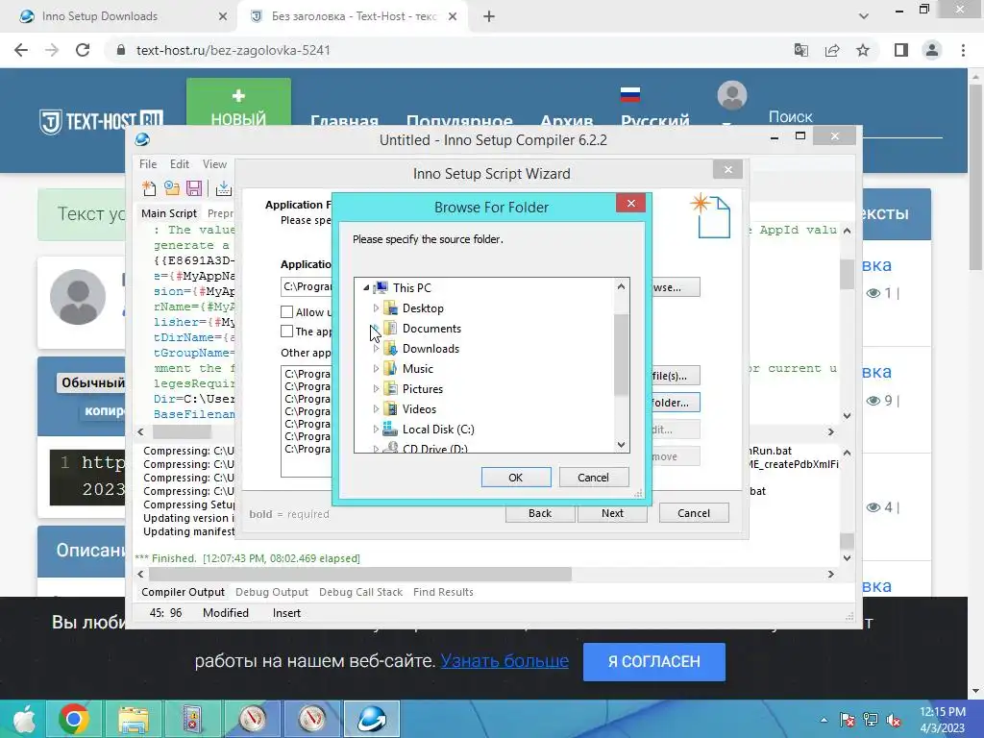Select This PC root node
The height and width of the screenshot is (738, 984).
coord(411,287)
